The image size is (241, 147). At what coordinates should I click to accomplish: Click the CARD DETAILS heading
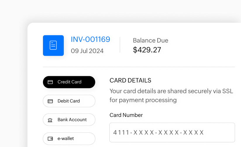pos(130,80)
